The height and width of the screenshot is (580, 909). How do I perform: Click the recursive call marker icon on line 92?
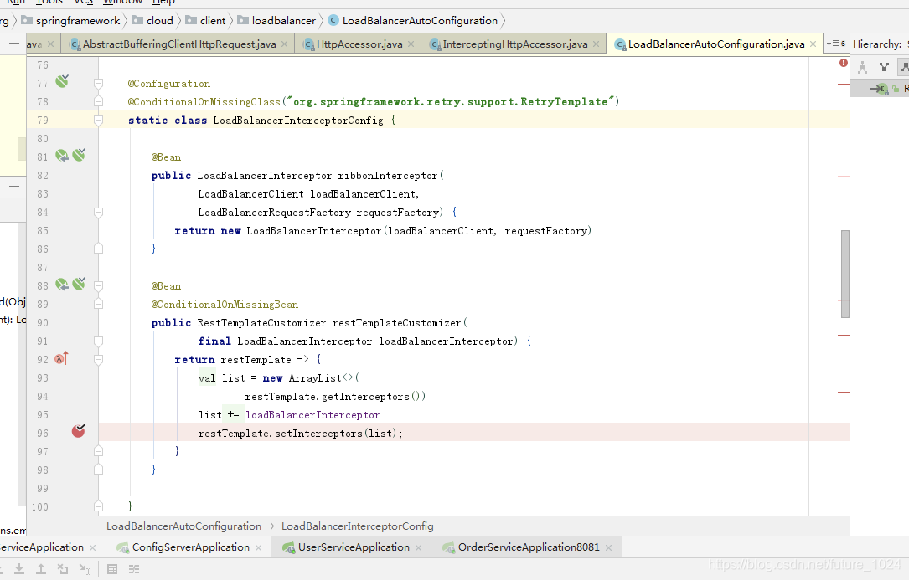coord(59,358)
